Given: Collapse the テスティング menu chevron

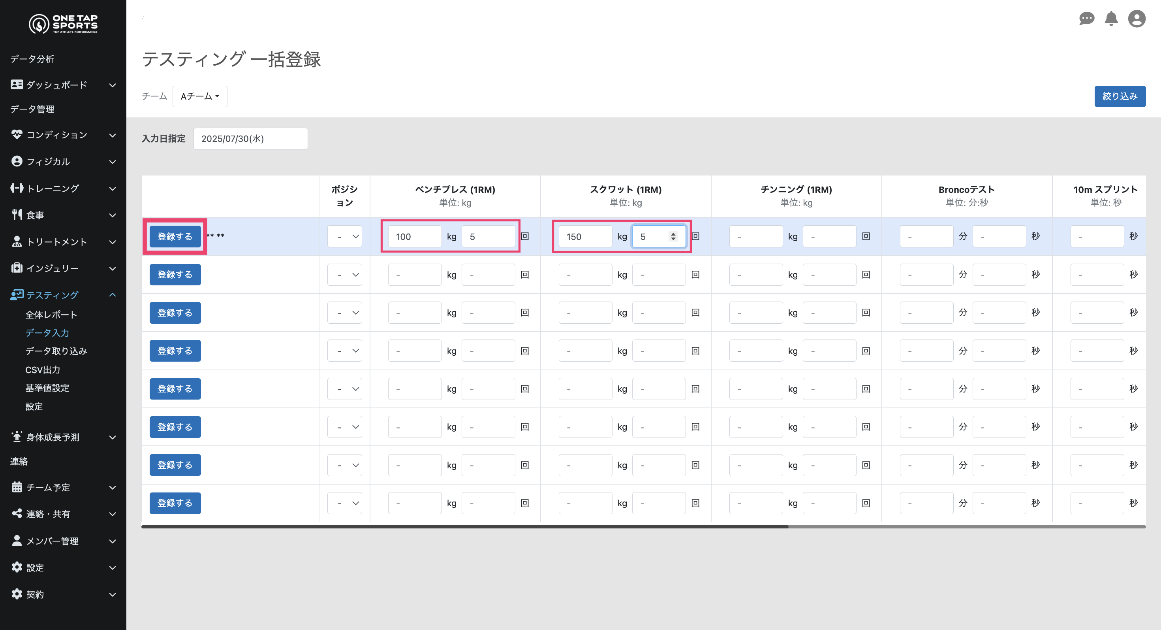Looking at the screenshot, I should (113, 294).
